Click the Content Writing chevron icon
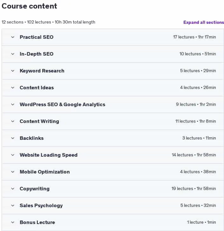The height and width of the screenshot is (231, 224). (13, 121)
